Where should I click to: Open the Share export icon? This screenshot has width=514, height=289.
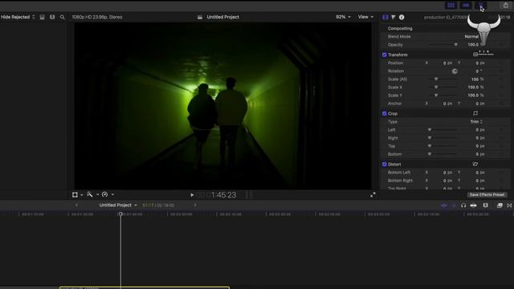(505, 6)
